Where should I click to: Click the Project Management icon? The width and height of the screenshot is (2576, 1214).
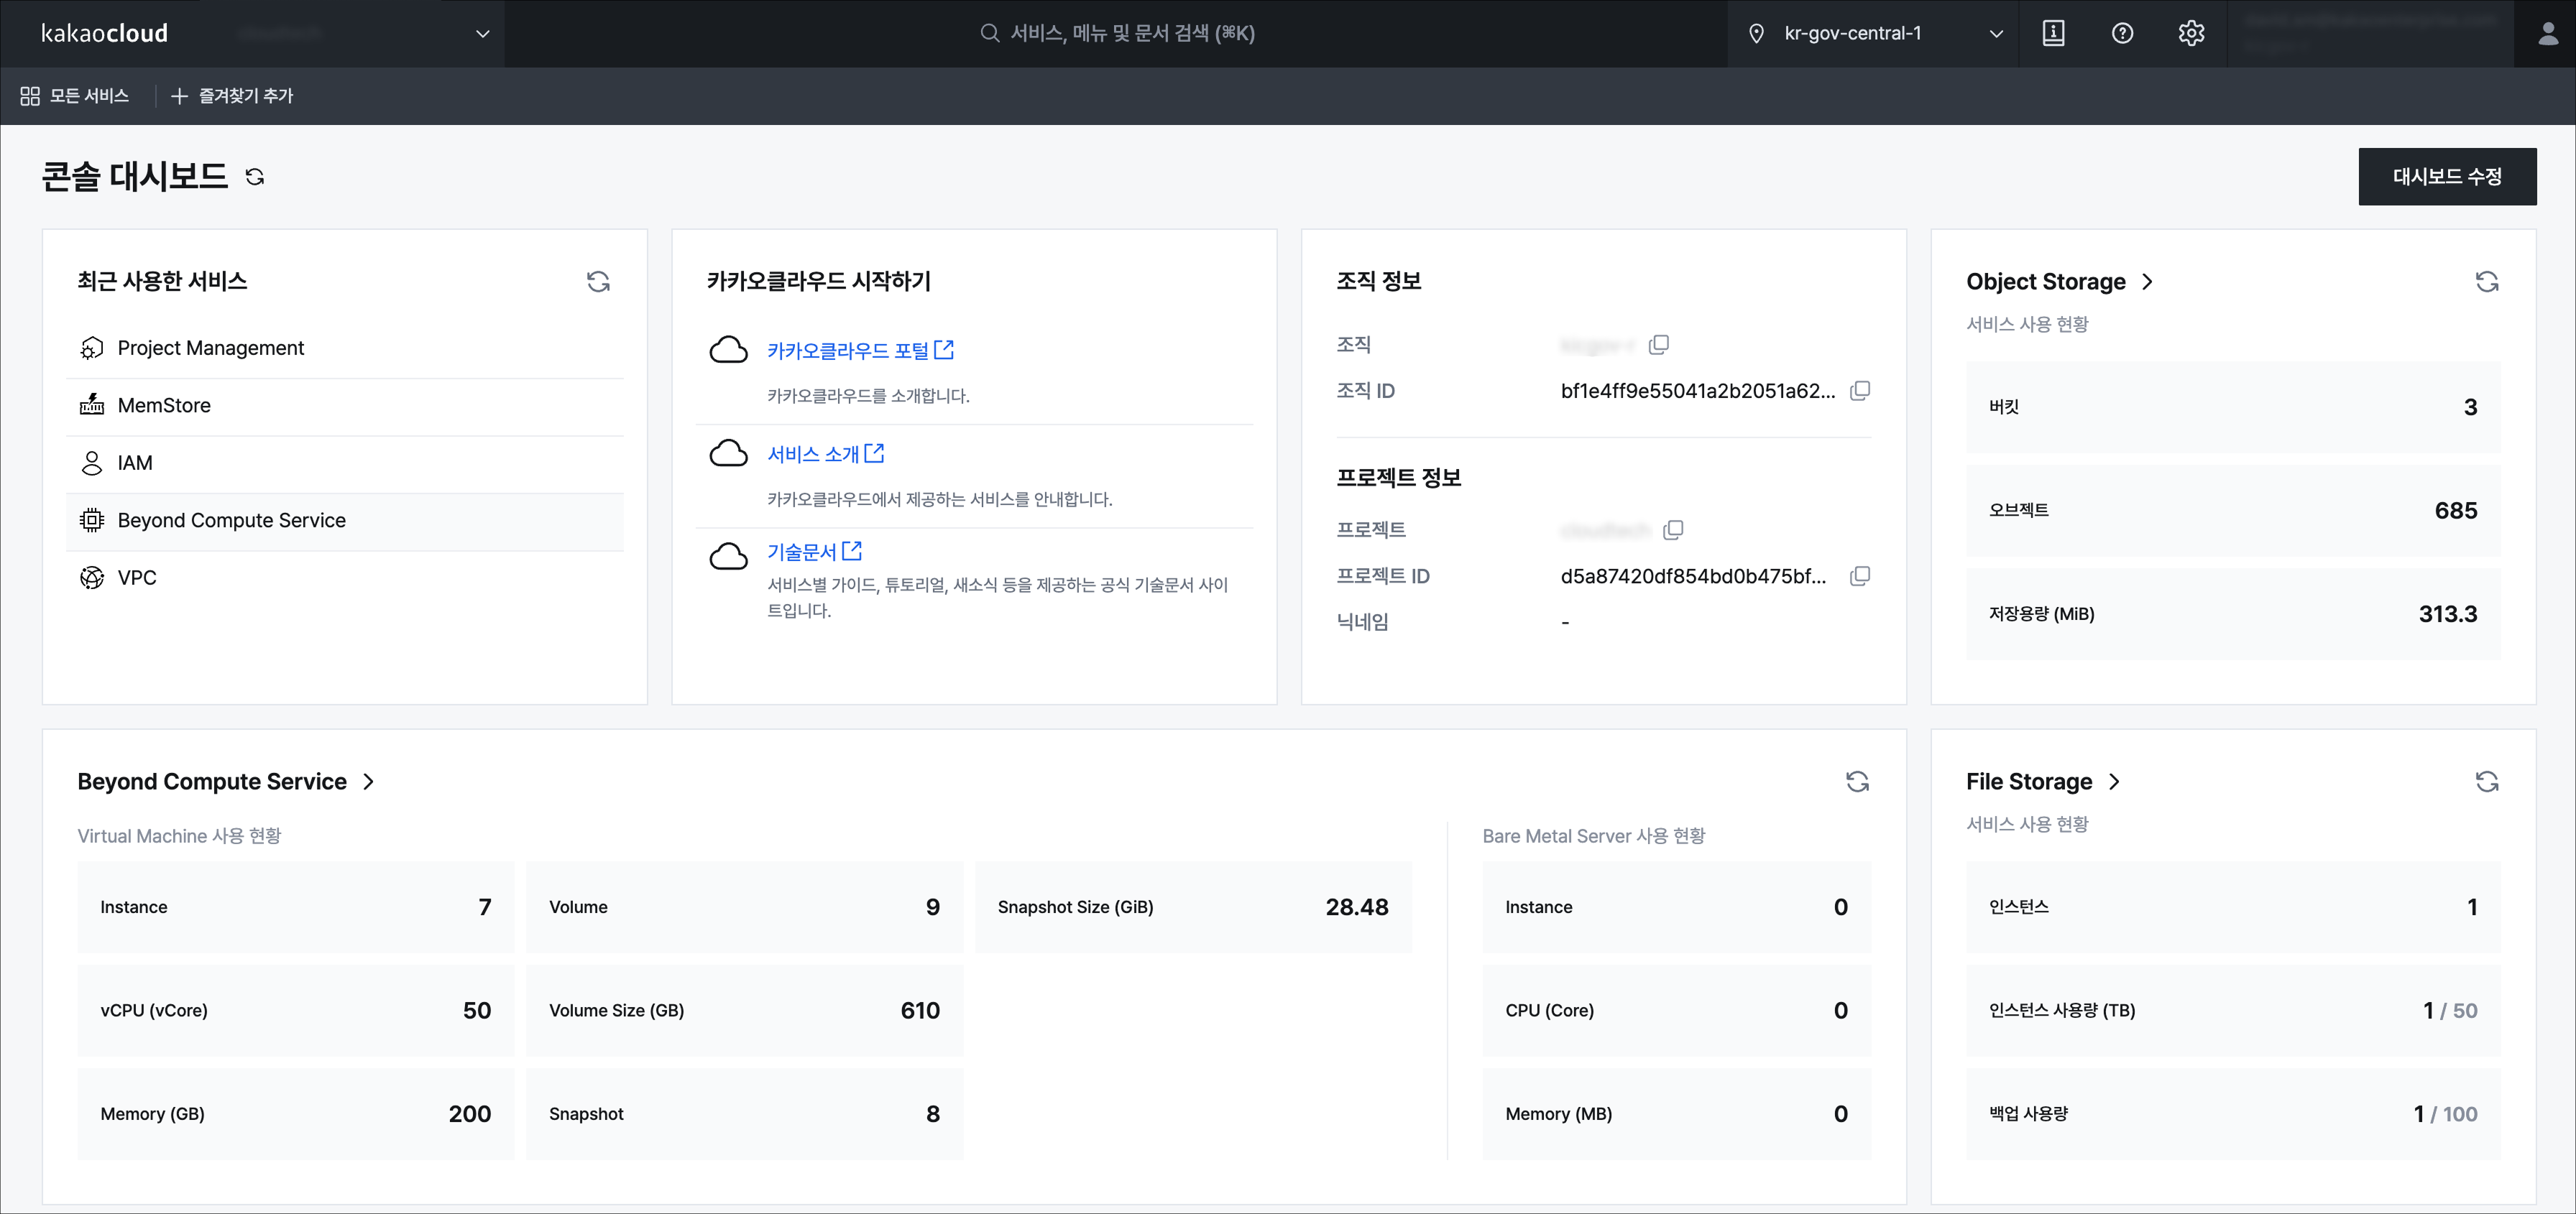(x=92, y=348)
